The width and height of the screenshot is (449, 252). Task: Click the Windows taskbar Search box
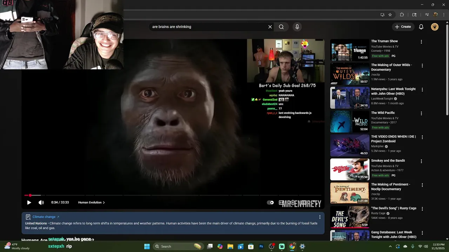coord(178,246)
